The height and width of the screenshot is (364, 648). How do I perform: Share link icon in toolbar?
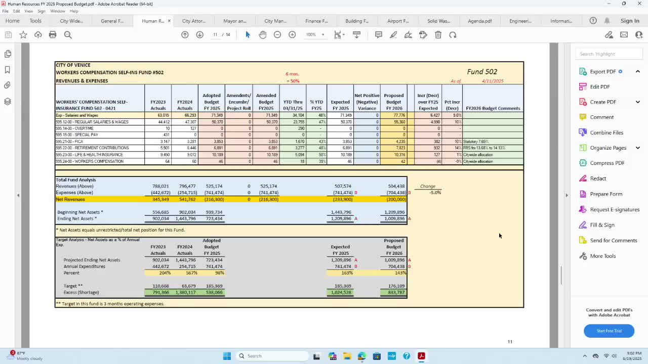pos(609,34)
